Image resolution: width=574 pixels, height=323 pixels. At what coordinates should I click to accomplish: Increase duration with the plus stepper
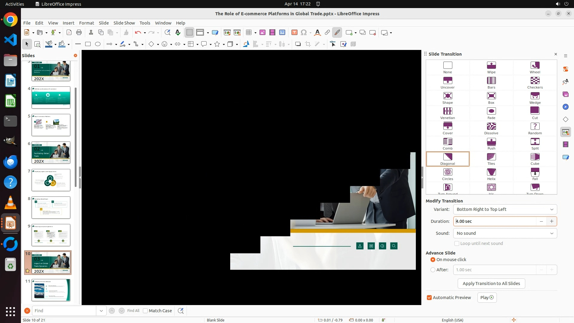click(x=552, y=221)
